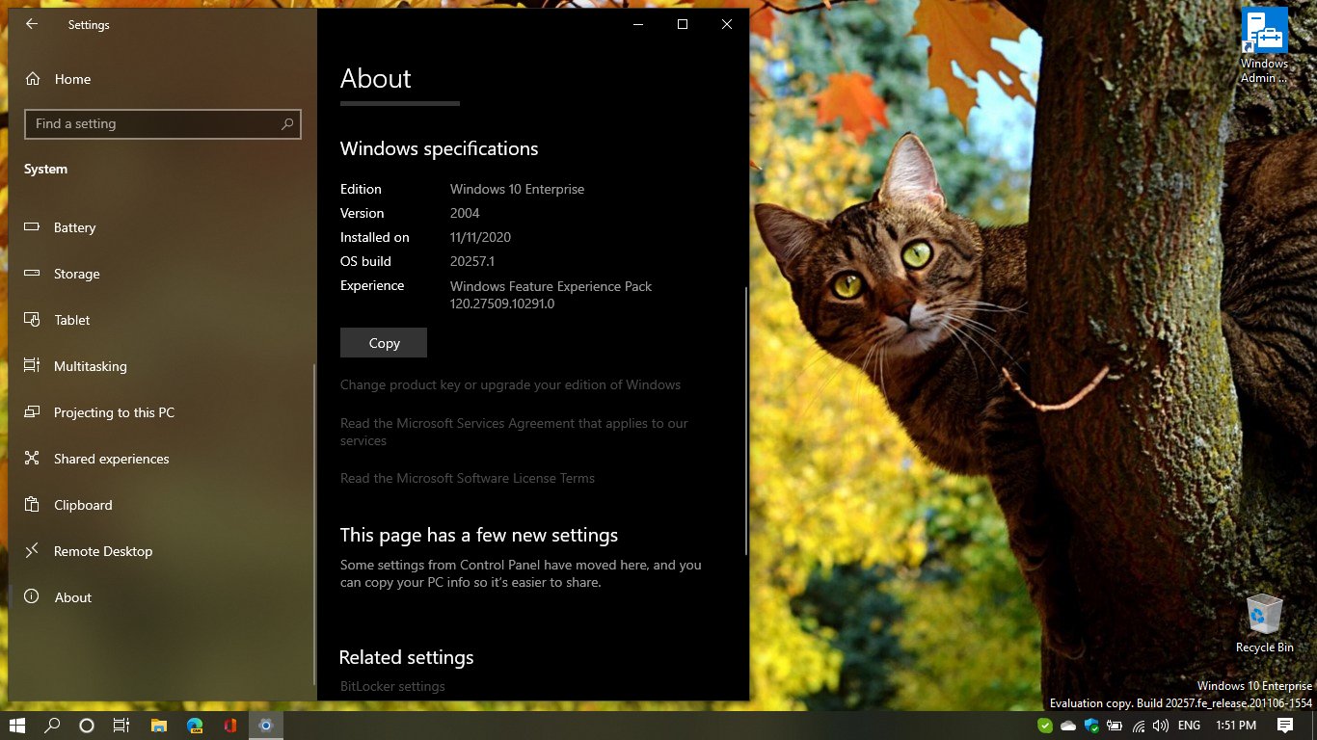Open Windows Admin desktop shortcut
The width and height of the screenshot is (1317, 740).
[1264, 45]
